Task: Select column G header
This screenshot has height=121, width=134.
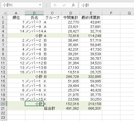Action: (127, 13)
